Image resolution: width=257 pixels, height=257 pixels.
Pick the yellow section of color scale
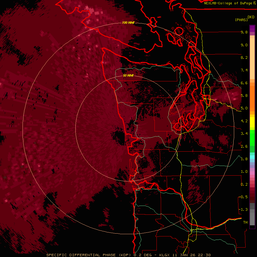252,122
